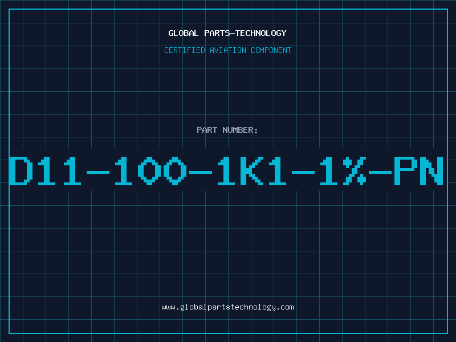
Task: Click the PART NUMBER: label
Action: pos(227,130)
